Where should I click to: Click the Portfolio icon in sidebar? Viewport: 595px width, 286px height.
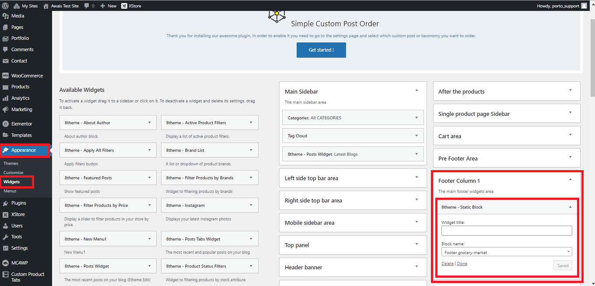(6, 38)
